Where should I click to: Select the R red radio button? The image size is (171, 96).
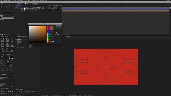pos(50,37)
